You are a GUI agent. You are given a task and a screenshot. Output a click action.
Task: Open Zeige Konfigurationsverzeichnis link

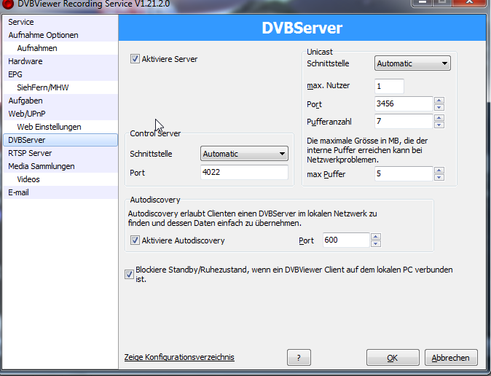point(179,357)
